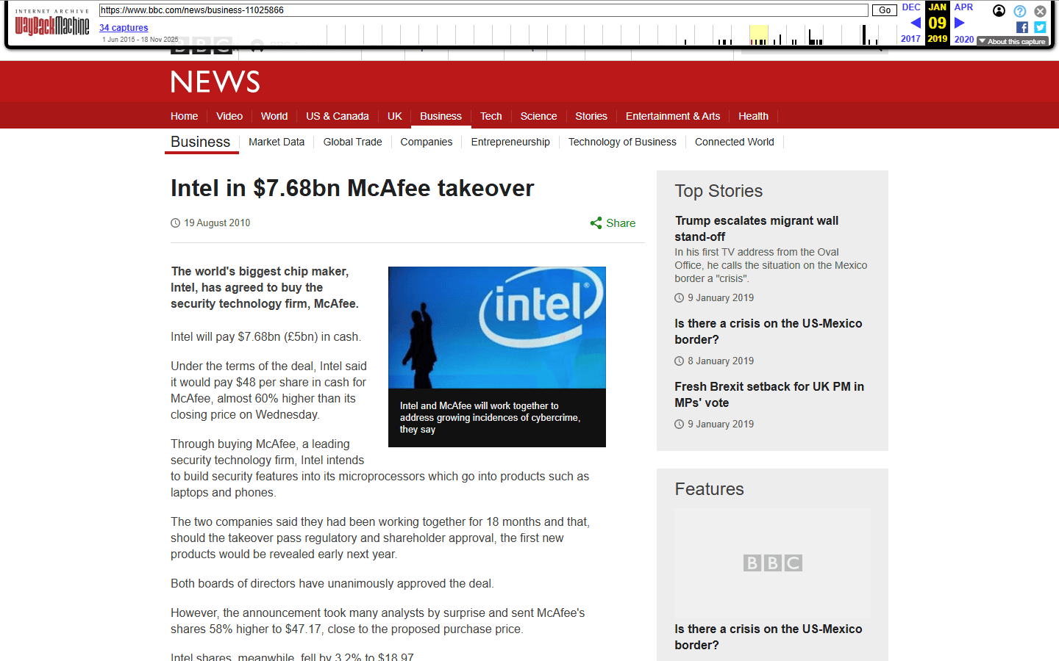Open the Wayback user account icon

click(999, 11)
